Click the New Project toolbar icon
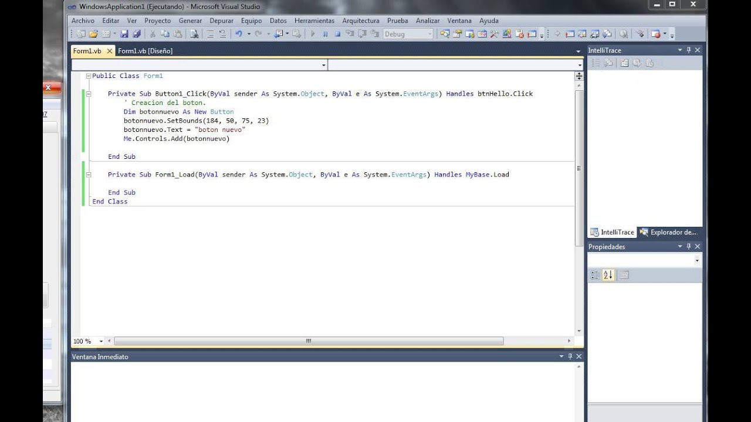 tap(80, 34)
